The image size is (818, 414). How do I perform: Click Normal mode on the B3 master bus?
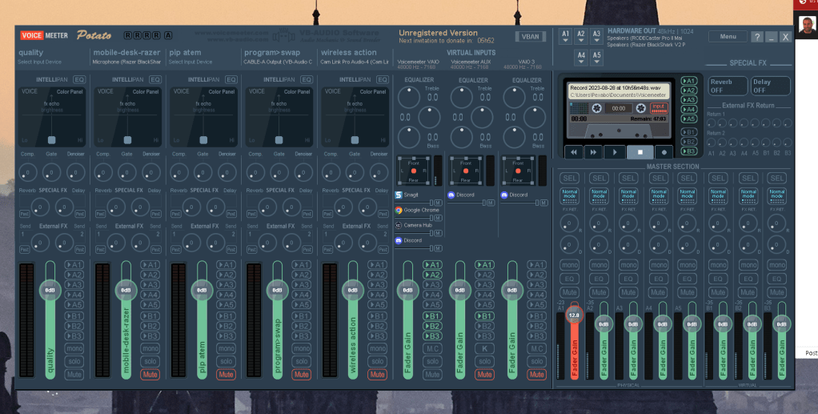pos(777,195)
